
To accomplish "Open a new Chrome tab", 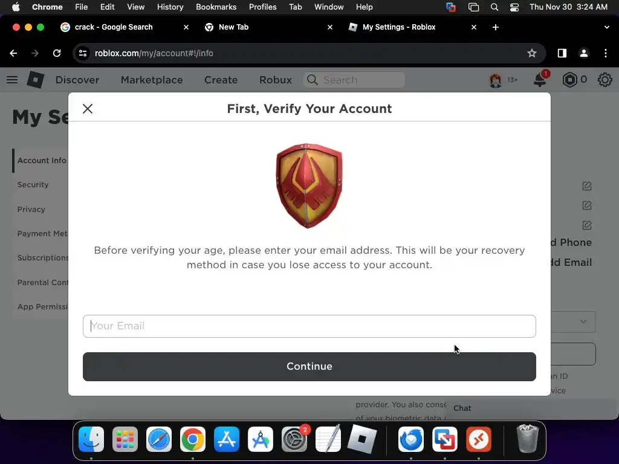I will click(x=496, y=27).
